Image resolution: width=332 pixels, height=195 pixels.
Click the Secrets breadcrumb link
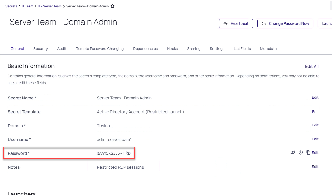(x=11, y=6)
